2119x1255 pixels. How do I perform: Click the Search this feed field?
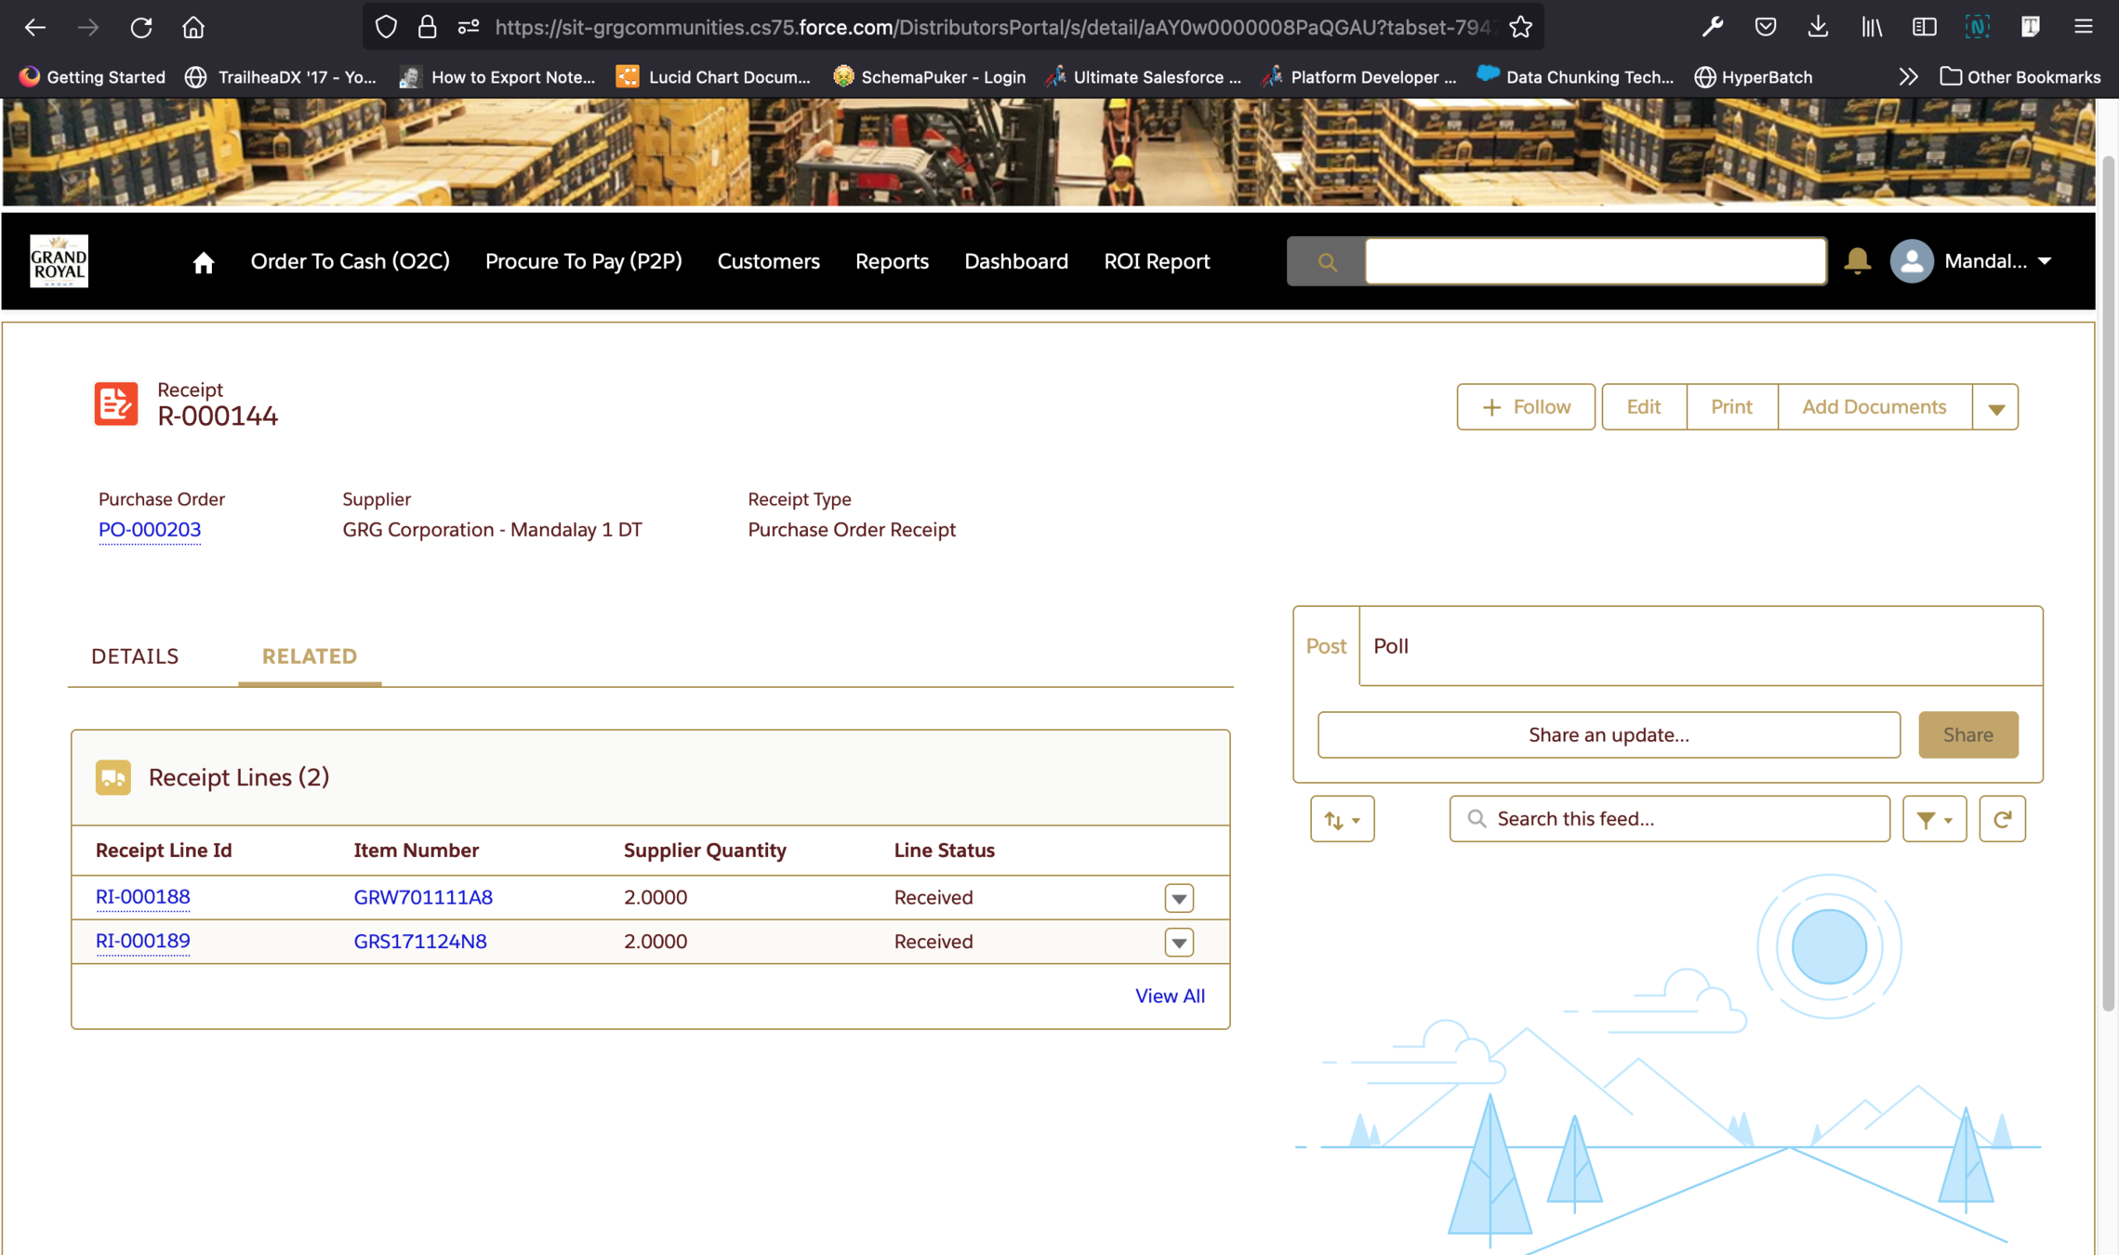pyautogui.click(x=1669, y=819)
